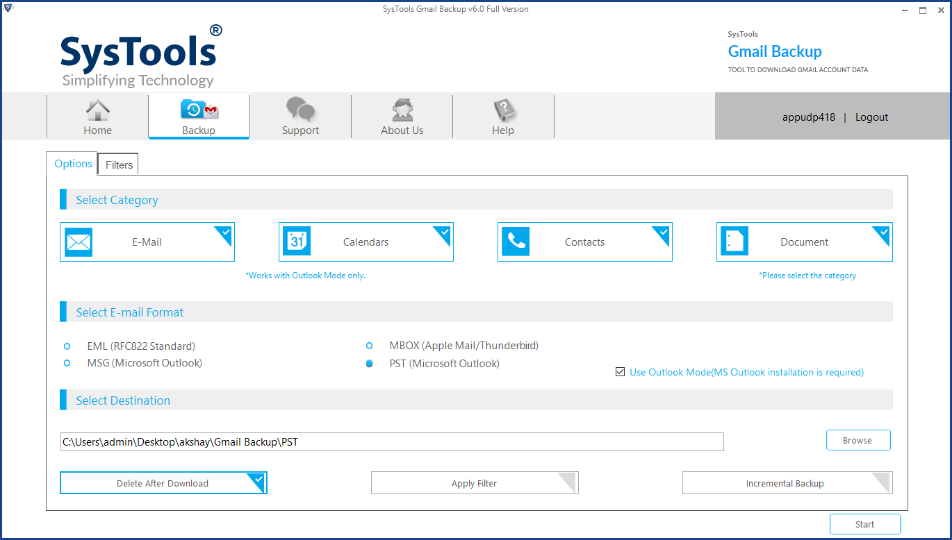The height and width of the screenshot is (540, 952).
Task: Open the Home toolbar section
Action: [x=97, y=117]
